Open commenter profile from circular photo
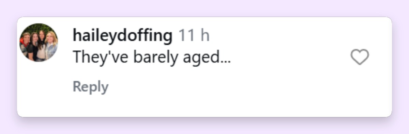 pyautogui.click(x=39, y=43)
